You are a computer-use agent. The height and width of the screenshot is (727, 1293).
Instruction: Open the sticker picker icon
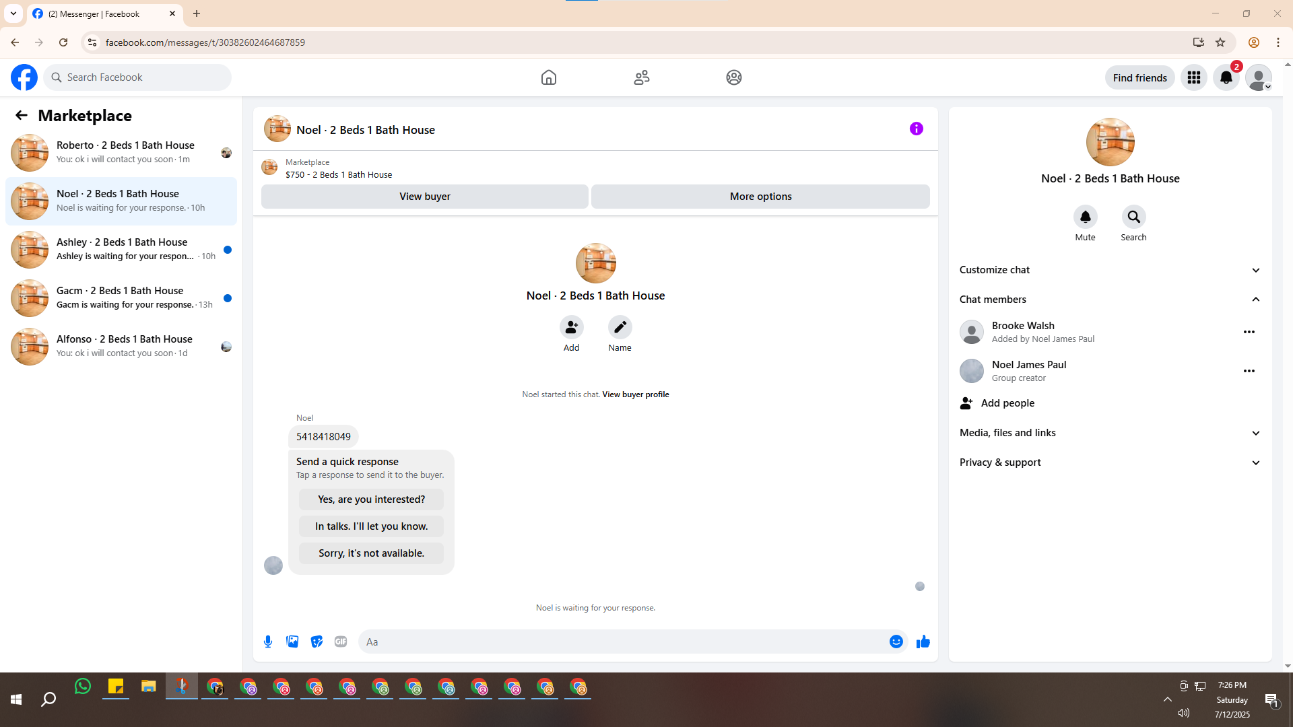[x=317, y=642]
